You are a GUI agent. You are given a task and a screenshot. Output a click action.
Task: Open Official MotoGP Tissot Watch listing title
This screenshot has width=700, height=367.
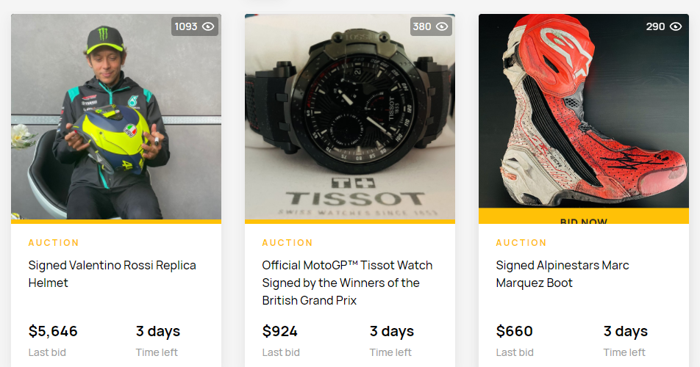[x=347, y=283]
